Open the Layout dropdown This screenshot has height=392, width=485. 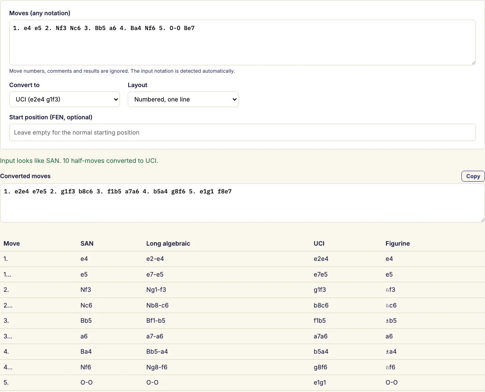tap(183, 99)
